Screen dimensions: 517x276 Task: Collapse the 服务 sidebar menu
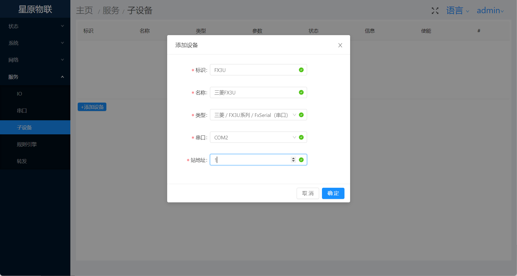35,77
